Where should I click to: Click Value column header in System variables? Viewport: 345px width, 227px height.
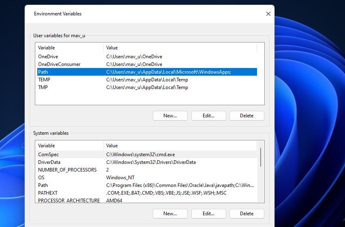coord(180,146)
